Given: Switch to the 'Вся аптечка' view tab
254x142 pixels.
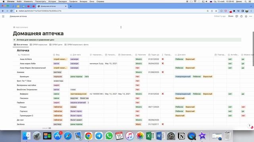Looking at the screenshot, I should (21, 45).
